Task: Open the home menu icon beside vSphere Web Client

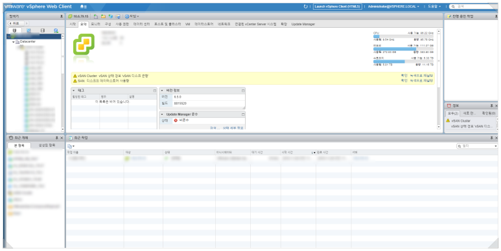Action: (83, 6)
